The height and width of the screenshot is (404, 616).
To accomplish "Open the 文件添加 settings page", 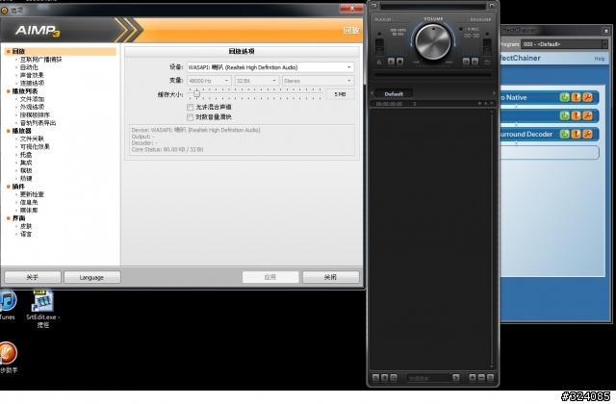I will pyautogui.click(x=32, y=99).
